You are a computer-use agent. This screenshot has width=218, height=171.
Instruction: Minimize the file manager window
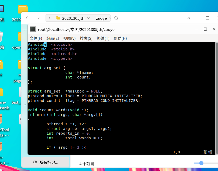coord(196,18)
